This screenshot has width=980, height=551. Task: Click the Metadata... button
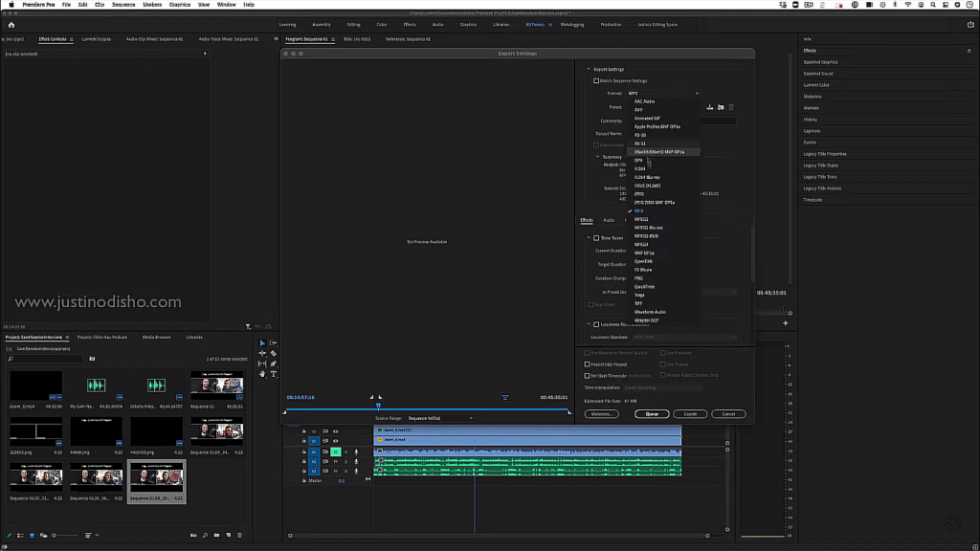pos(601,414)
